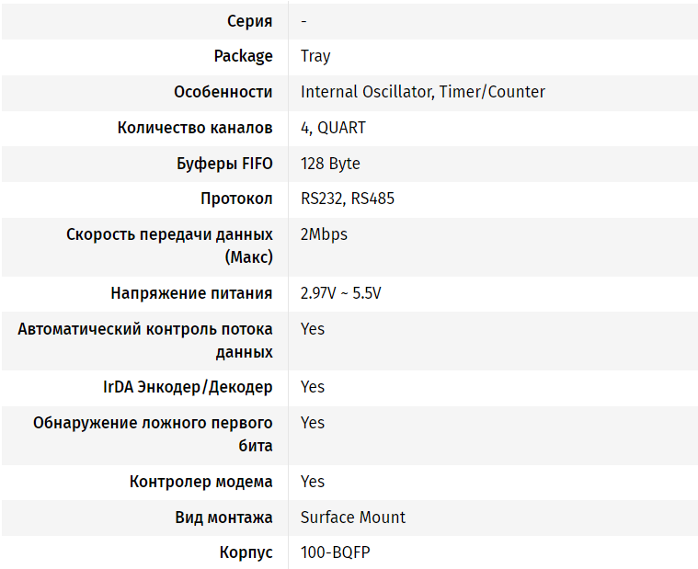Select "Internal Oscillator, Timer/Counter" value text
The height and width of the screenshot is (569, 698).
click(422, 92)
